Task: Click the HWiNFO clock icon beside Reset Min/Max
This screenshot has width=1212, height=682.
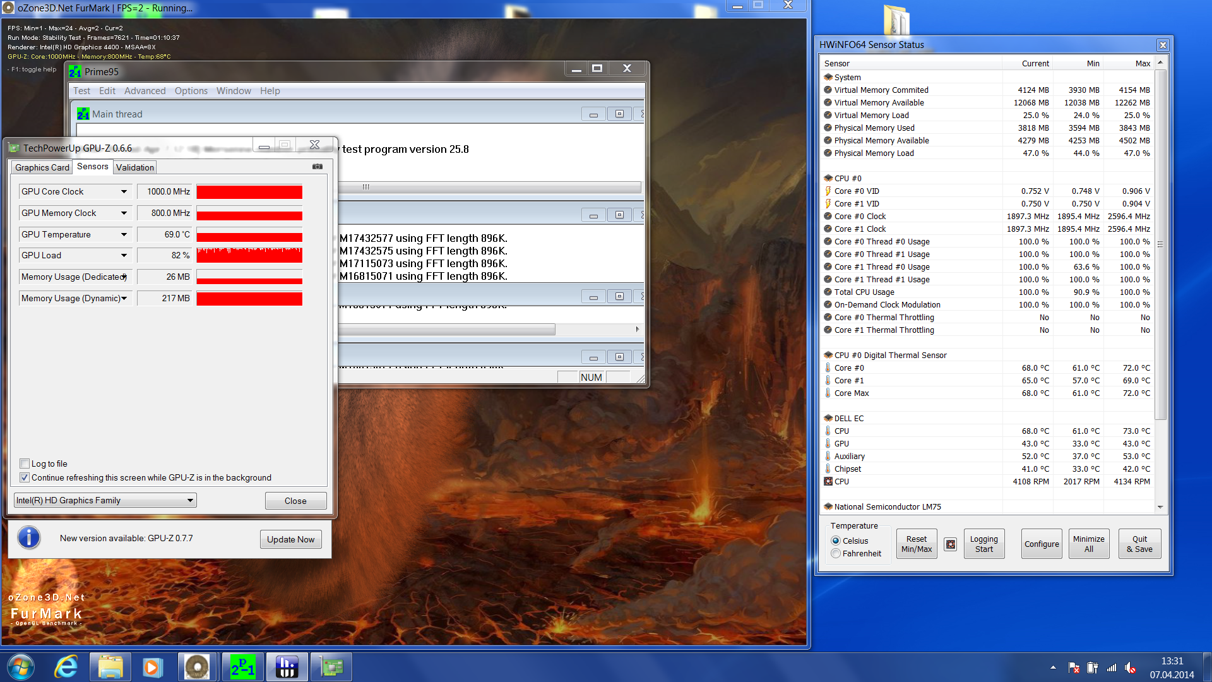Action: (x=951, y=544)
